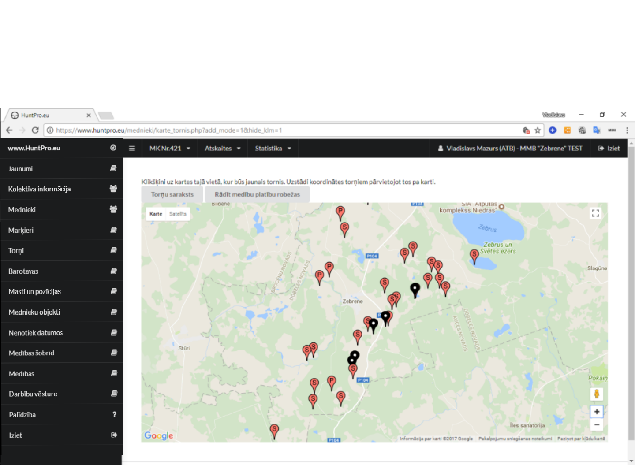Click the question mark icon beside Palīdzība

tap(114, 414)
